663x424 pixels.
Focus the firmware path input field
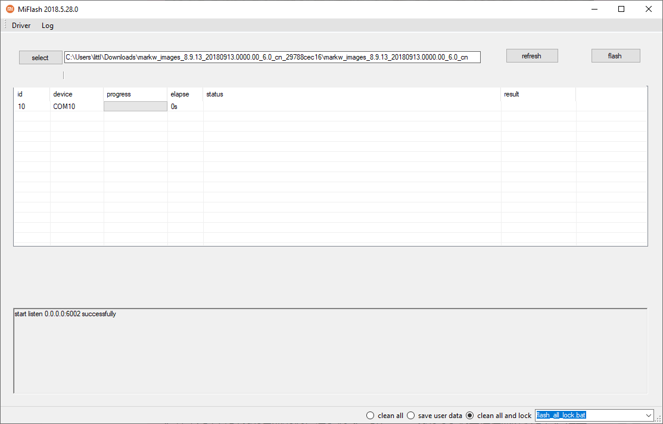[272, 57]
